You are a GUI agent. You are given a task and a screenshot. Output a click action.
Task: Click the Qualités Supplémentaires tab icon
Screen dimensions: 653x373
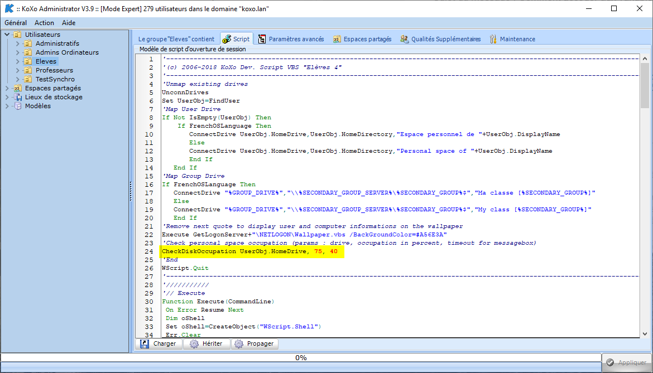[405, 39]
